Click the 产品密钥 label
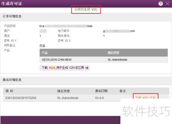Screen dimensions: 172x124 pos(10,26)
